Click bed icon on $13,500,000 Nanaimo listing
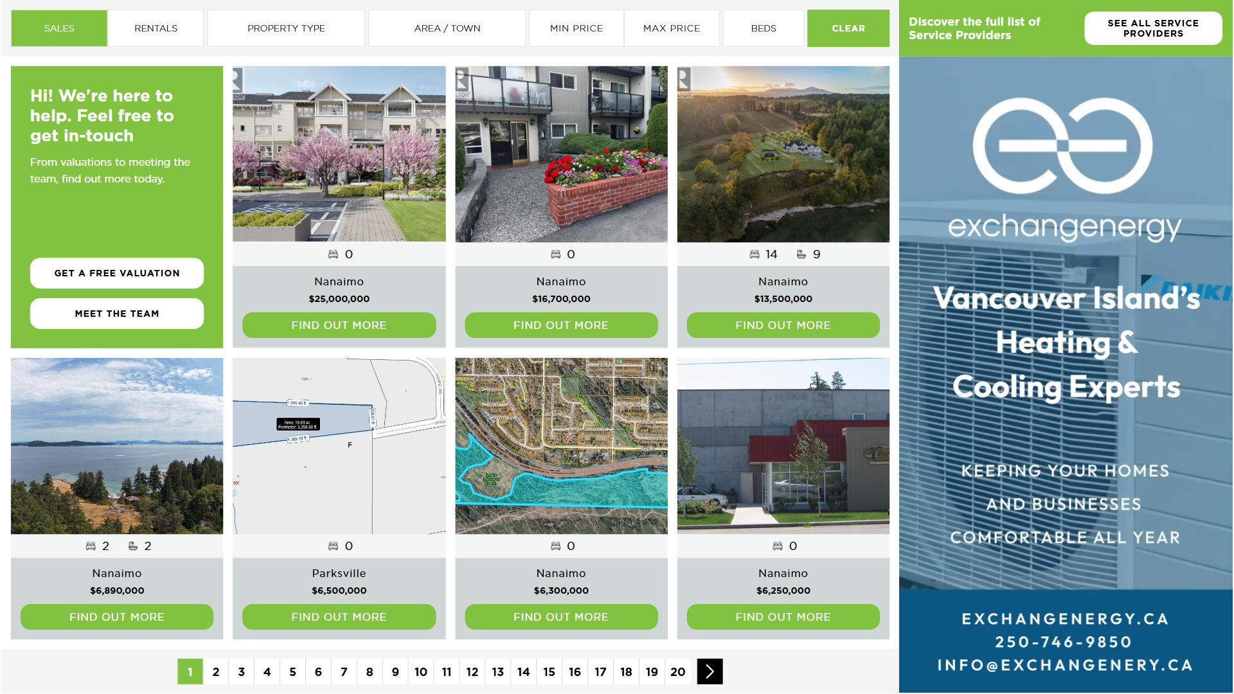The width and height of the screenshot is (1234, 694). pyautogui.click(x=755, y=254)
